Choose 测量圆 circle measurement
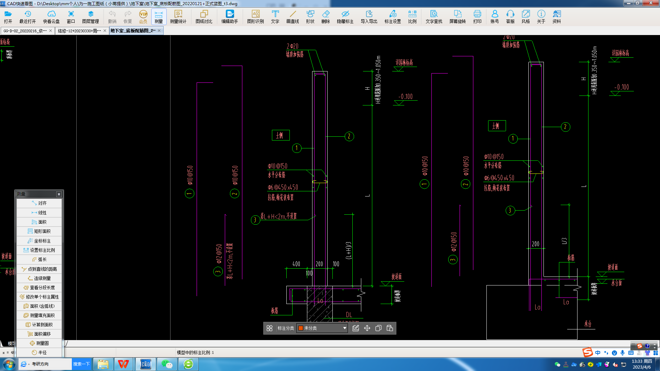This screenshot has width=660, height=371. (x=39, y=343)
